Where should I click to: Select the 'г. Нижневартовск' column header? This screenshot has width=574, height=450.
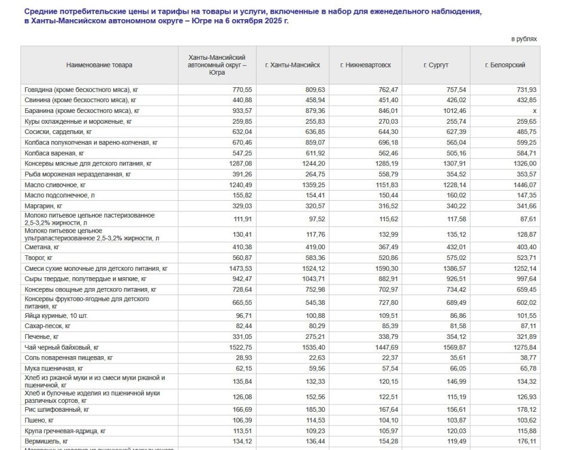click(x=365, y=65)
